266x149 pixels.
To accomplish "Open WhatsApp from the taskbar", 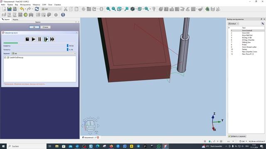I will coord(159,146).
